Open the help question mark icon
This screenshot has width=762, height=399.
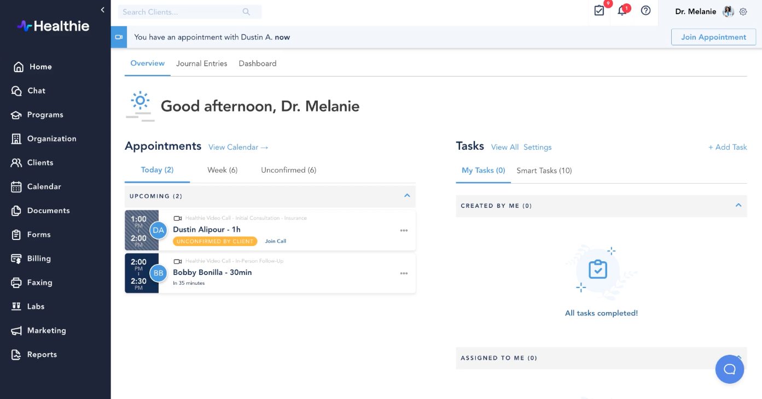[x=645, y=11]
